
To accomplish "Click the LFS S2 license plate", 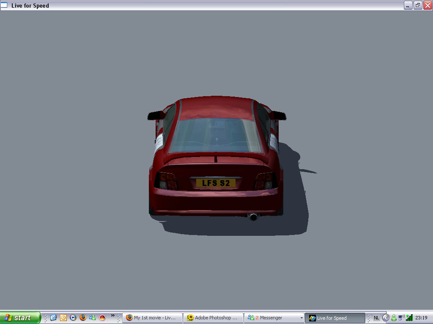I will pos(216,183).
